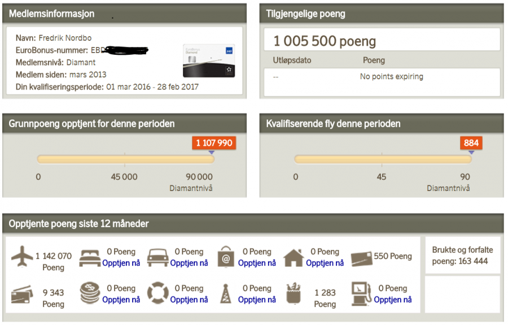Click the fuel pump icon
The height and width of the screenshot is (325, 508).
(361, 294)
